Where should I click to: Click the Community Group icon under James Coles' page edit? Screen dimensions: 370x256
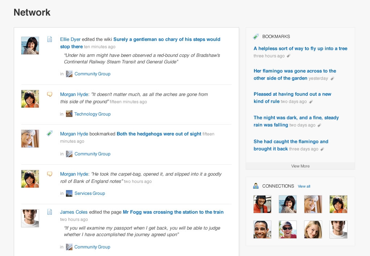(x=69, y=247)
